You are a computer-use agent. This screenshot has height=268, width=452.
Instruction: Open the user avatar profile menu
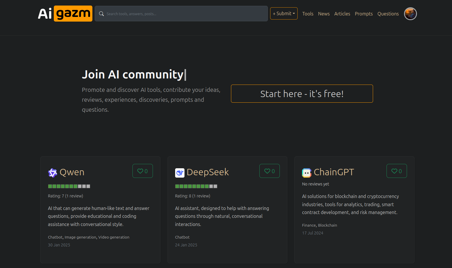(410, 14)
